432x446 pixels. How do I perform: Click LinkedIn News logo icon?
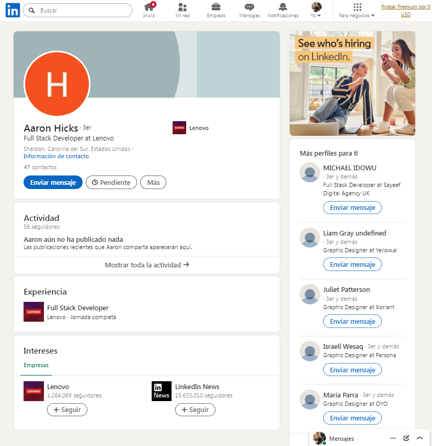pos(162,391)
